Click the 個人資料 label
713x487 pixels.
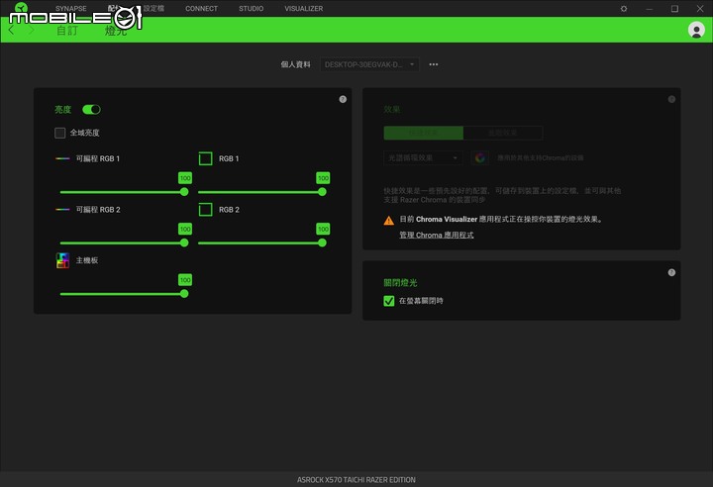tap(295, 64)
